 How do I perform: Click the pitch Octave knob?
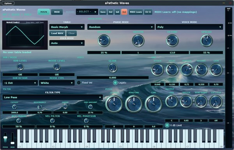tap(114, 104)
